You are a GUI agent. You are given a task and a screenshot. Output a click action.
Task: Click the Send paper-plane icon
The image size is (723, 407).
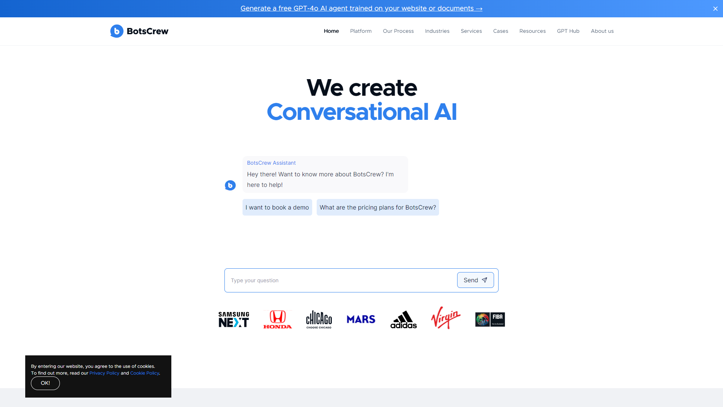[485, 280]
